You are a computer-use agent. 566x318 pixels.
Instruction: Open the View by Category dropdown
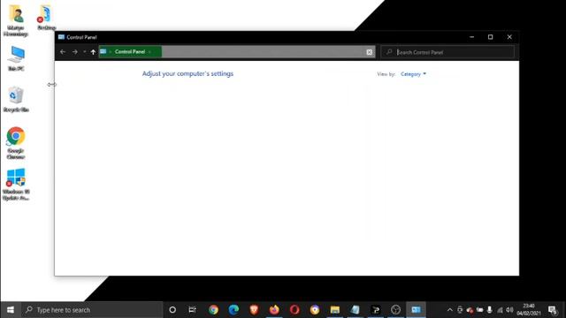point(413,74)
